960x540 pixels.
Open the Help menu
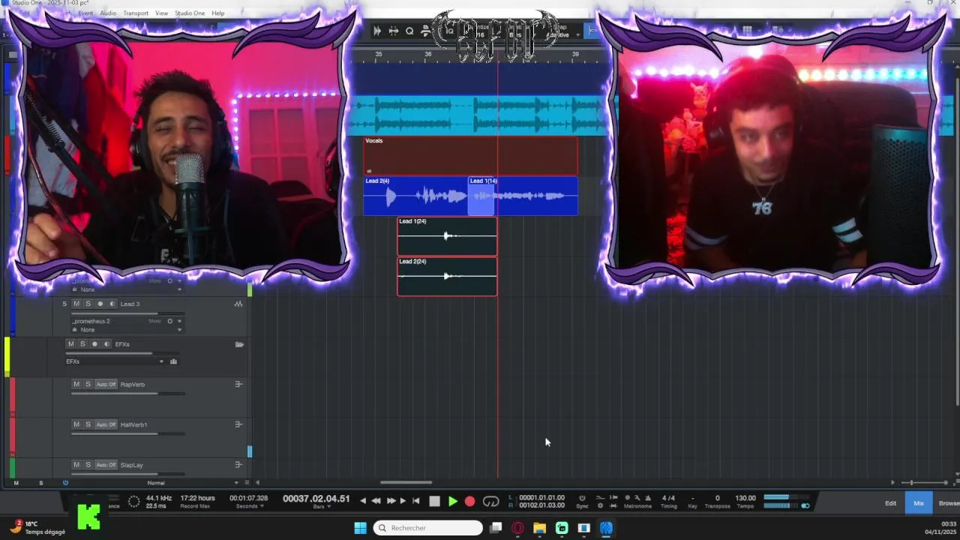217,13
